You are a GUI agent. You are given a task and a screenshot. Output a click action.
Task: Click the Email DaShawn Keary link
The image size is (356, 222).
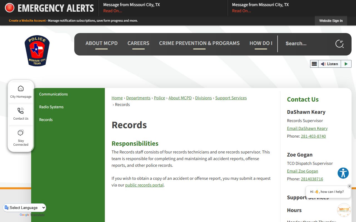pos(307,128)
